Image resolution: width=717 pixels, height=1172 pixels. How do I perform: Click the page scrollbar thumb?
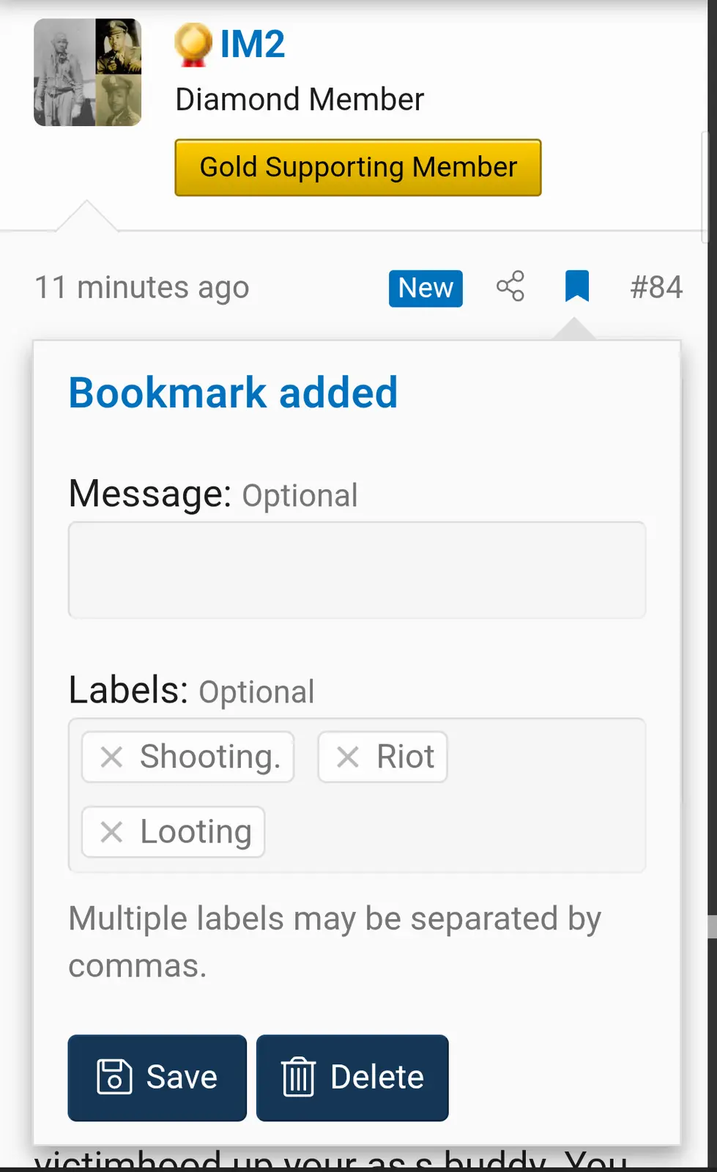[712, 927]
